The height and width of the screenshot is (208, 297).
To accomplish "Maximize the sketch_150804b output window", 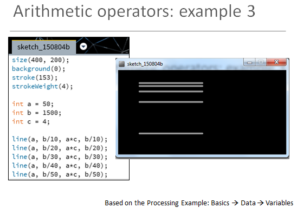I will click(261, 62).
